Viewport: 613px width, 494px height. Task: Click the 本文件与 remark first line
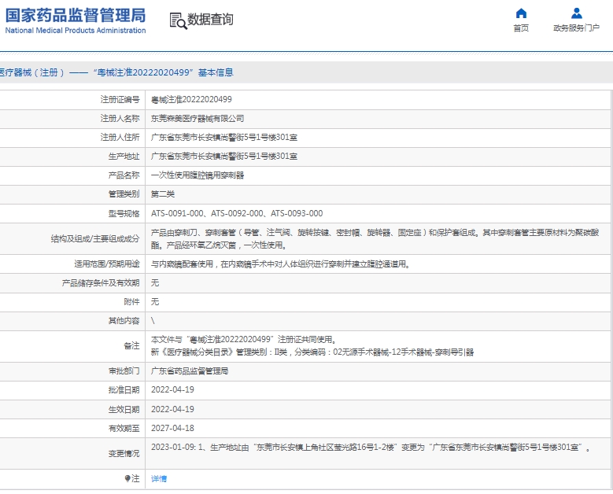point(244,339)
